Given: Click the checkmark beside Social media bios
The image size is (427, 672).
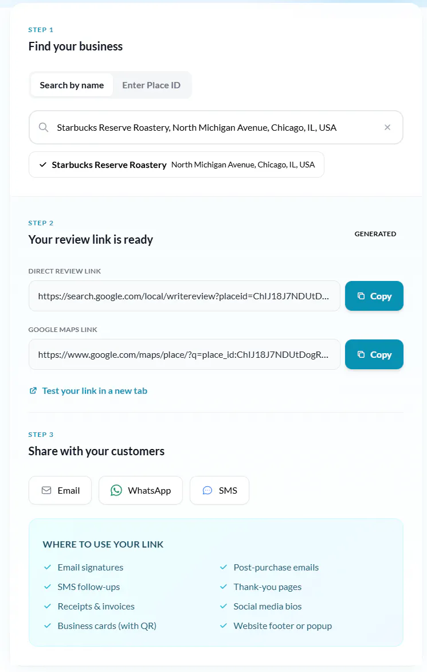Looking at the screenshot, I should click(223, 606).
